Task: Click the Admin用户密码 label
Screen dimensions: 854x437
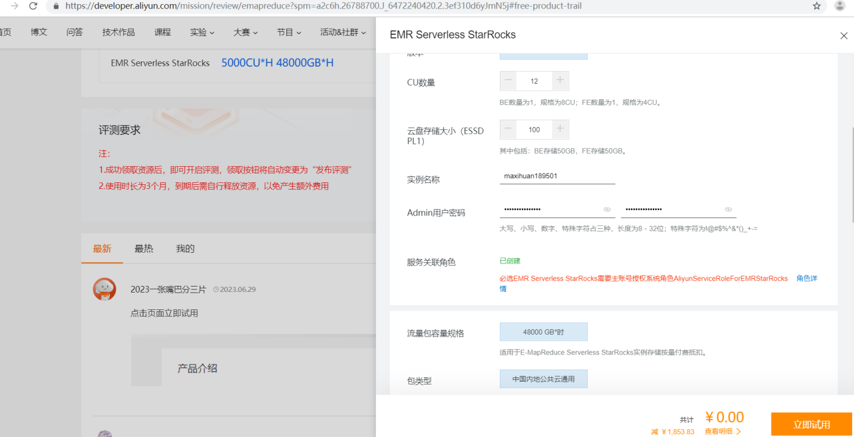Action: tap(436, 212)
